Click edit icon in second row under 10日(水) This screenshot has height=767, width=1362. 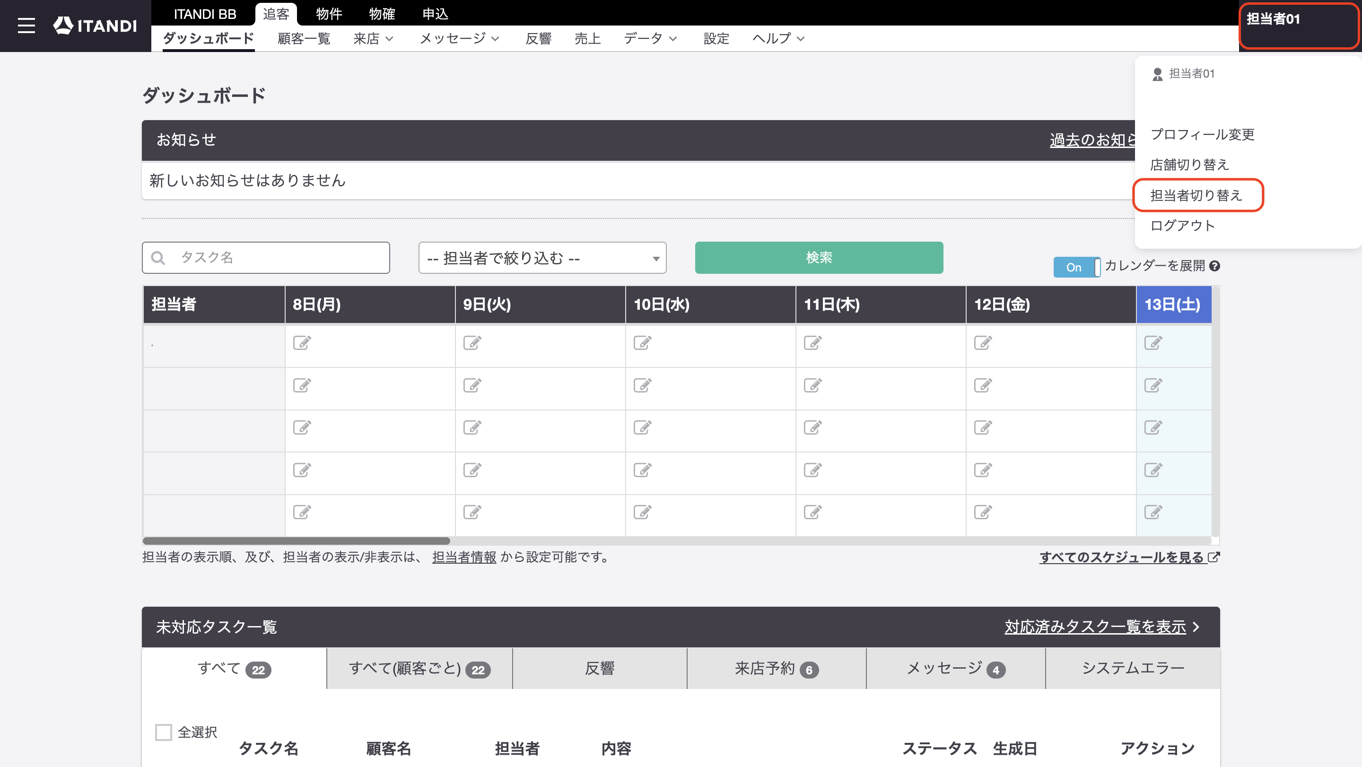(x=642, y=385)
